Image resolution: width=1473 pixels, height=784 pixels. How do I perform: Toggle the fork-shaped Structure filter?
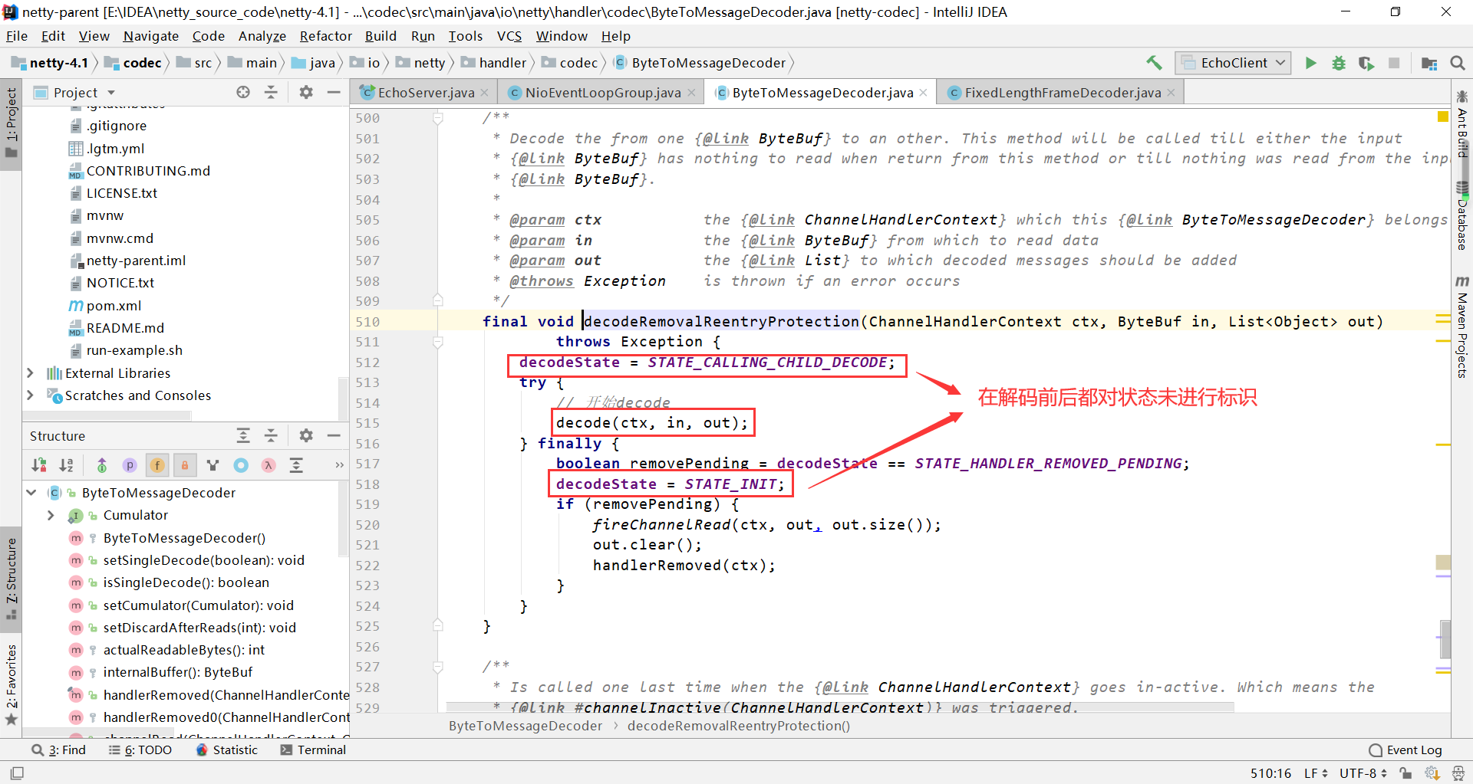[213, 464]
